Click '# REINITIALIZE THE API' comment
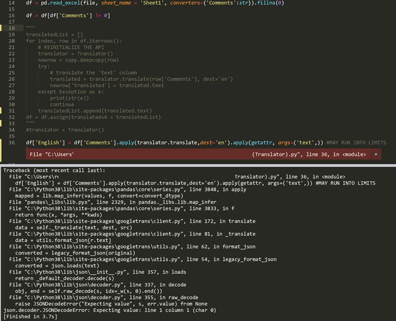Viewport: 396px width, 321px height. click(x=70, y=47)
